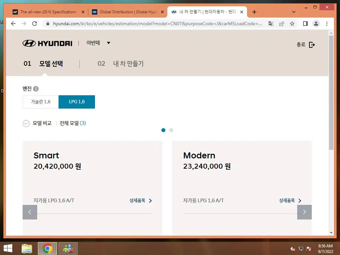
Task: Select the Modern trim card
Action: click(242, 188)
